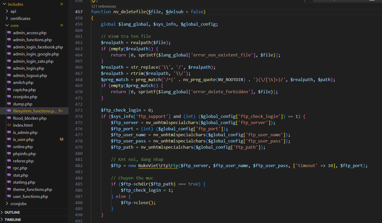The height and width of the screenshot is (223, 382).
Task: Click the underlined NukeViet\Ftp\Ftp class name
Action: pyautogui.click(x=158, y=166)
